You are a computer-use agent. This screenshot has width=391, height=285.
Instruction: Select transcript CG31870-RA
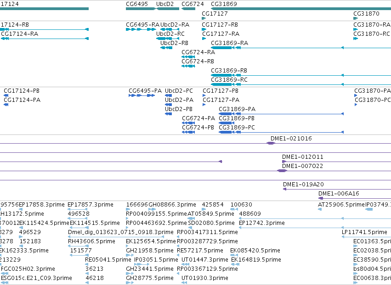click(372, 25)
